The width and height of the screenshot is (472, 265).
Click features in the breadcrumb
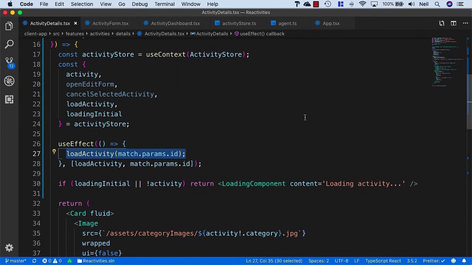(x=75, y=33)
